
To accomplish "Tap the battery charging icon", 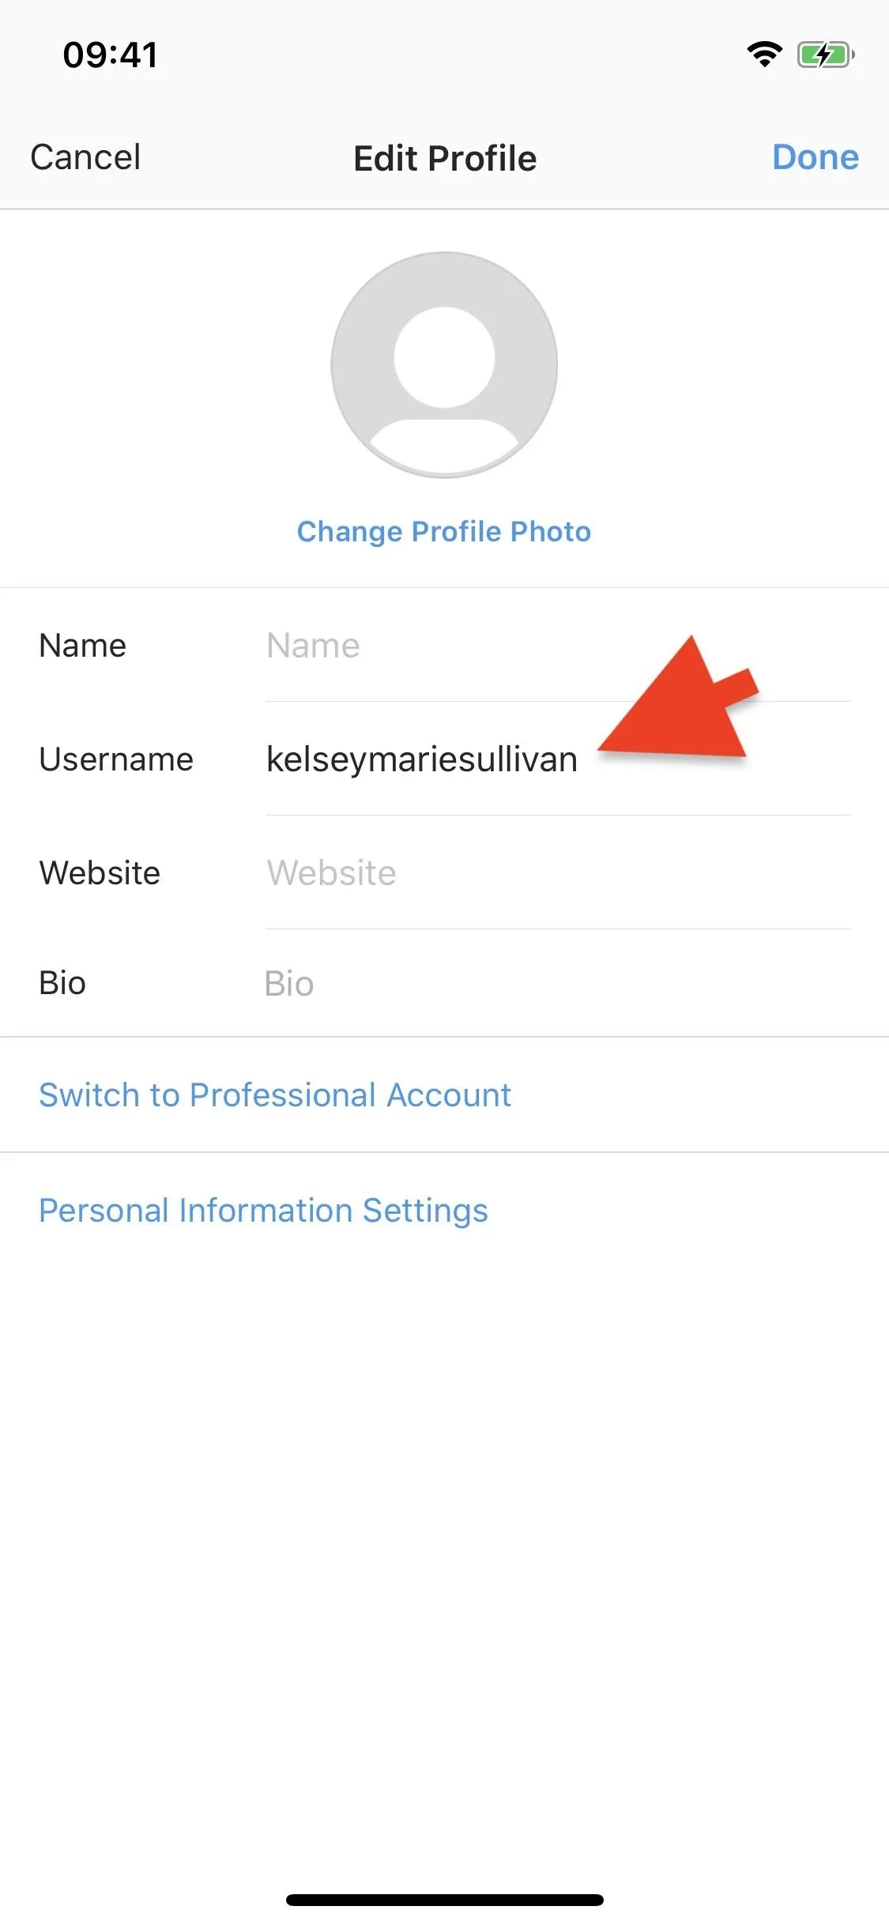I will [826, 55].
